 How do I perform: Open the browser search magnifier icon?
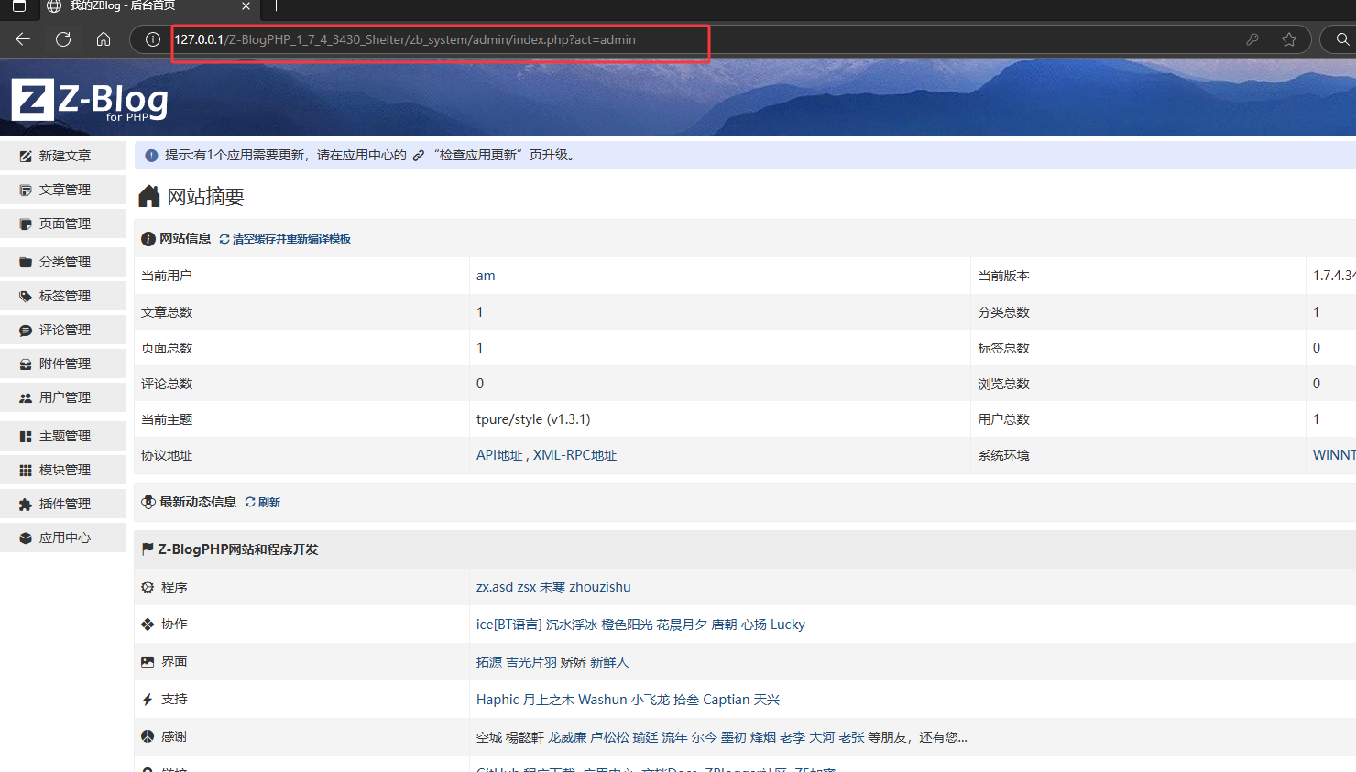pyautogui.click(x=1342, y=39)
